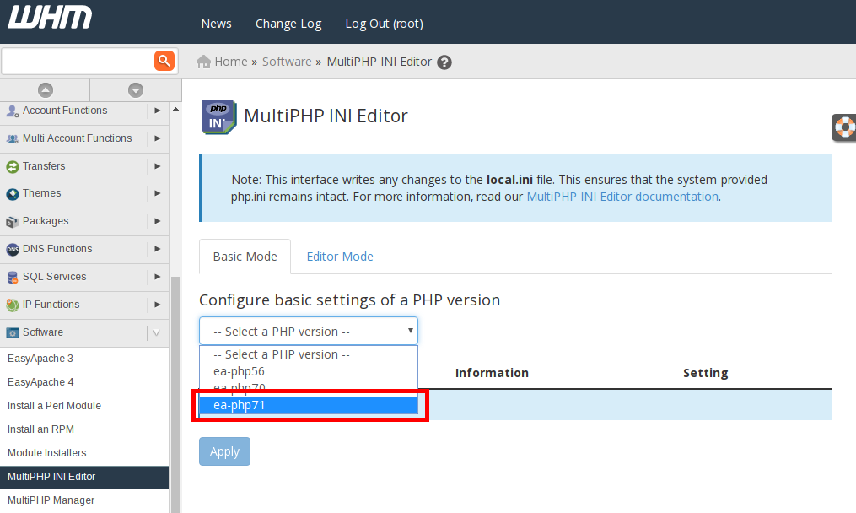856x513 pixels.
Task: Go to Software breadcrumb link
Action: coord(287,62)
